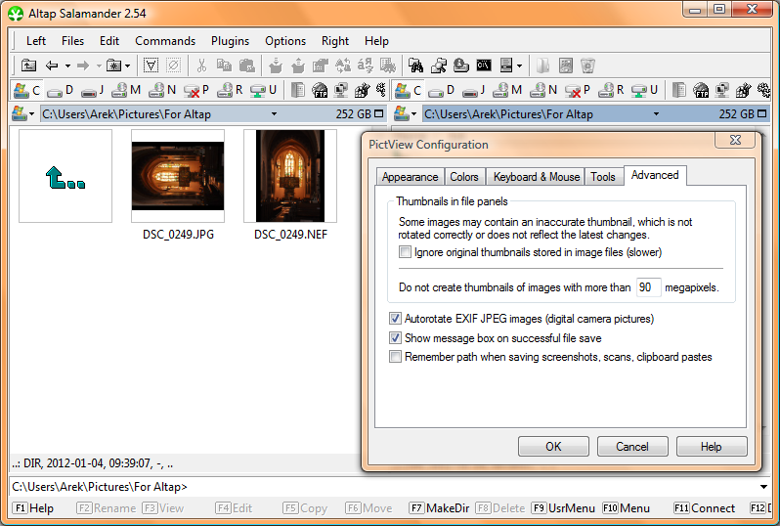This screenshot has height=526, width=780.
Task: Click F9 UsrMenu in bottom bar
Action: tap(563, 508)
